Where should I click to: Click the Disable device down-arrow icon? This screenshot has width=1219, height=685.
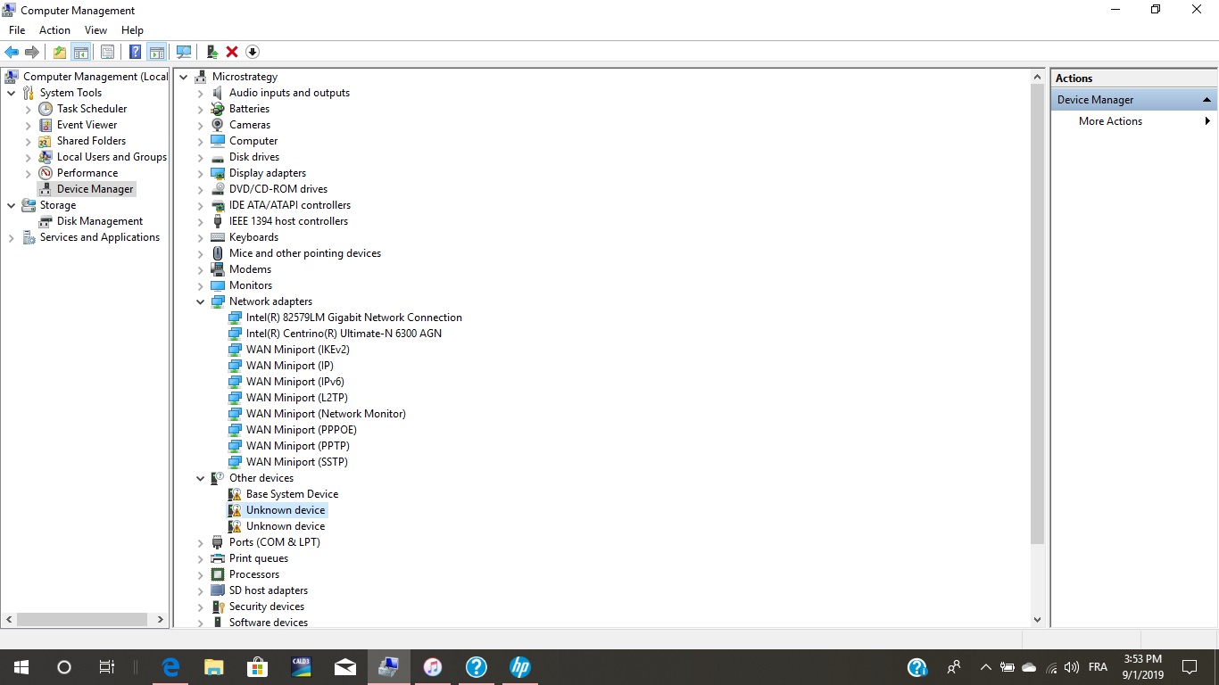tap(253, 51)
